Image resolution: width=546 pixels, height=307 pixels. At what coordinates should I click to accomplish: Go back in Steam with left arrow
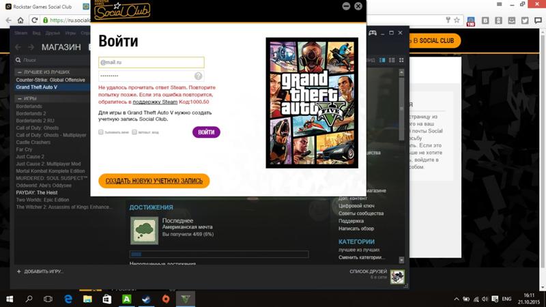(x=18, y=47)
